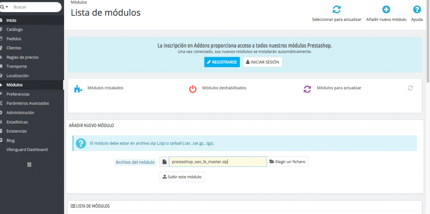Click the puzzle icon for Módulos instalados
The height and width of the screenshot is (214, 430).
78,89
